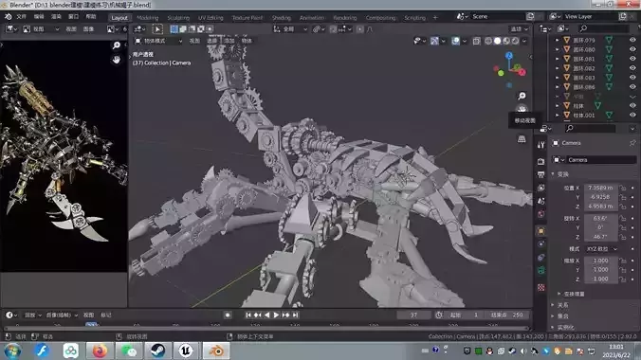Viewport: 641px width, 360px height.
Task: Open the pivot point dropdown
Action: coord(318,29)
